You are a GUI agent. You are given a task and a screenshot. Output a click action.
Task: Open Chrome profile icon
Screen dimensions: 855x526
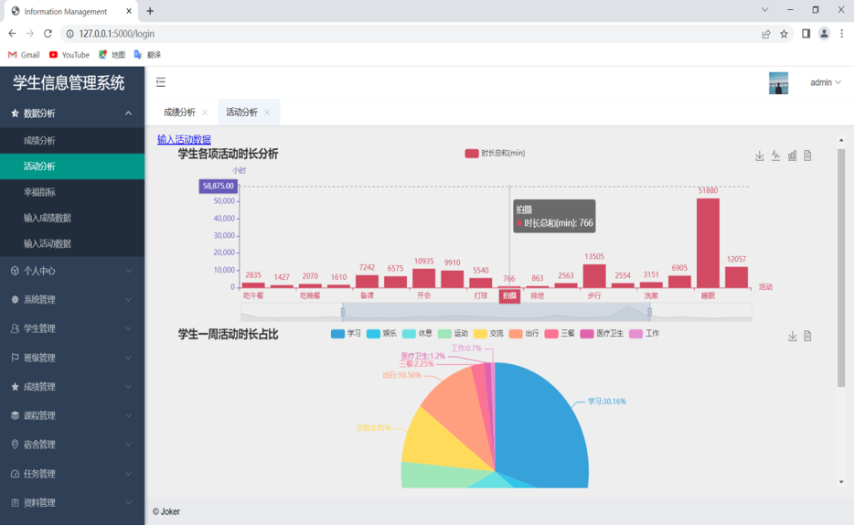pyautogui.click(x=824, y=34)
